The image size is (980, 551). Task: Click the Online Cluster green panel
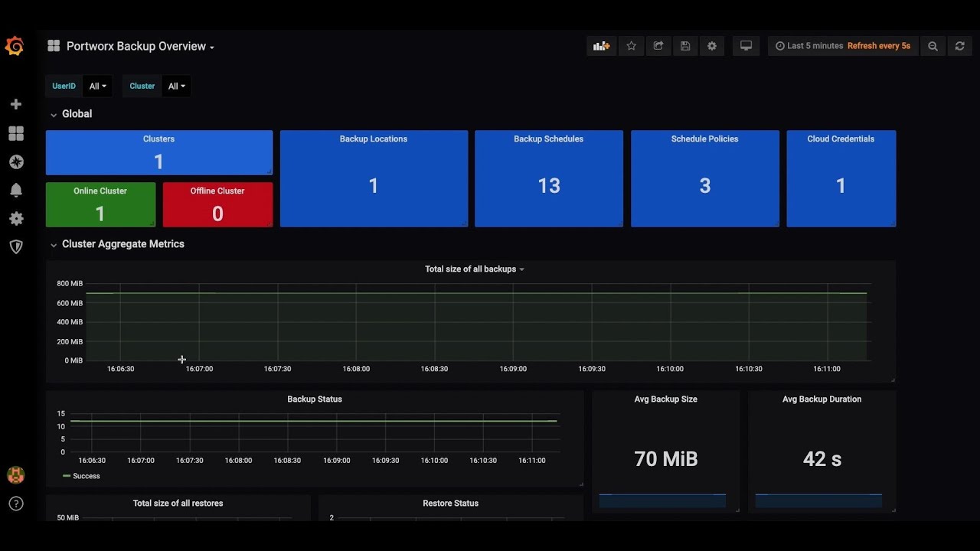coord(100,204)
